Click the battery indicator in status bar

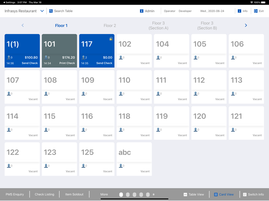pyautogui.click(x=263, y=2)
